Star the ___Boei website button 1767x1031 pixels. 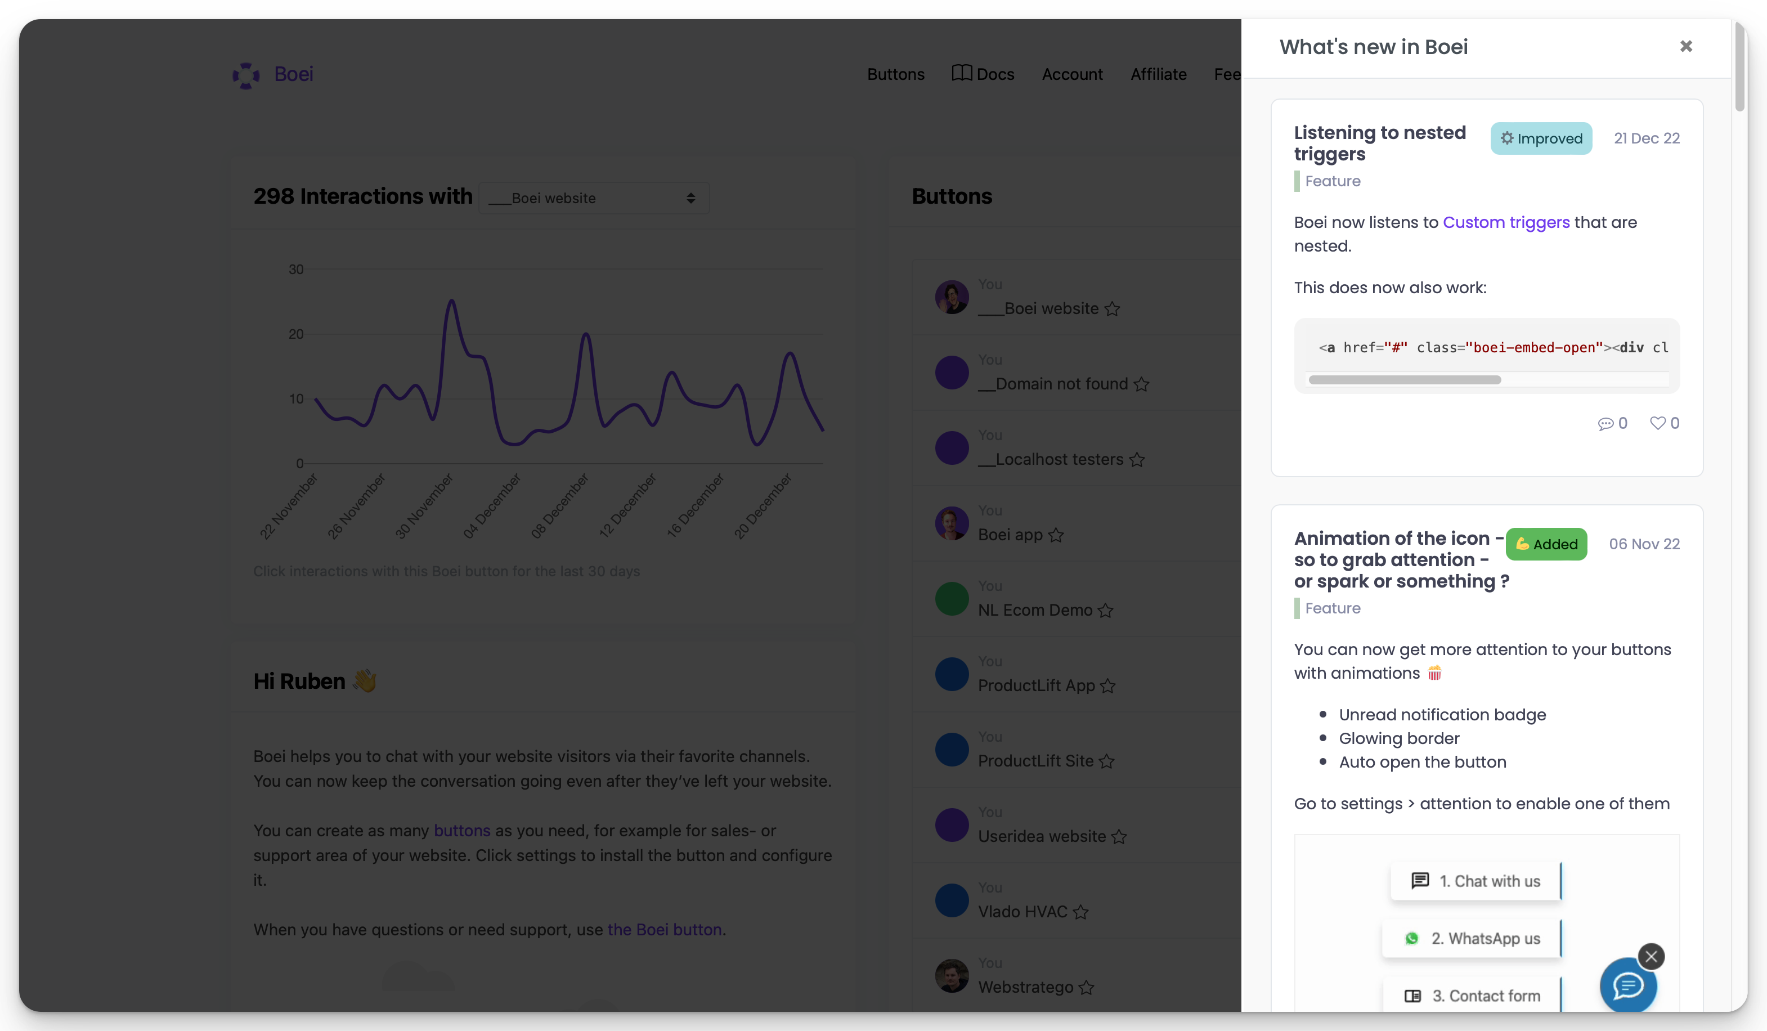point(1113,308)
